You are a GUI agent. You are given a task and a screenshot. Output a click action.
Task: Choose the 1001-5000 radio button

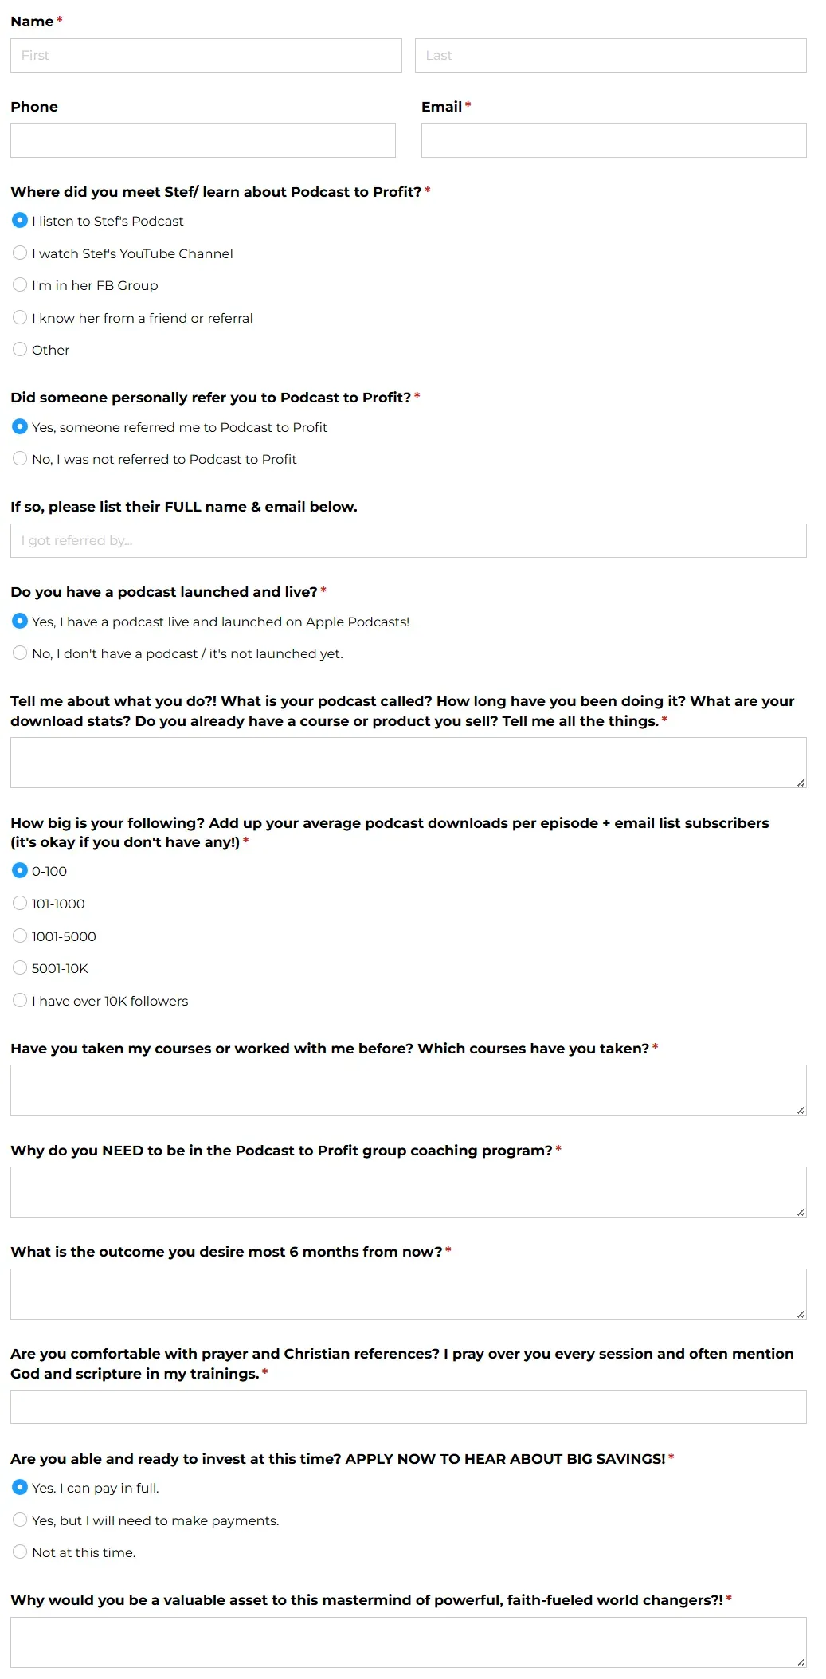tap(20, 936)
